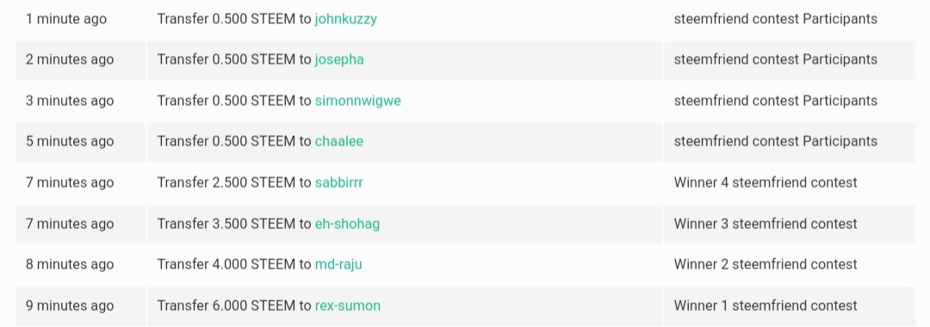Click the 'Transfer 6.000 STEEM to' text

click(234, 305)
